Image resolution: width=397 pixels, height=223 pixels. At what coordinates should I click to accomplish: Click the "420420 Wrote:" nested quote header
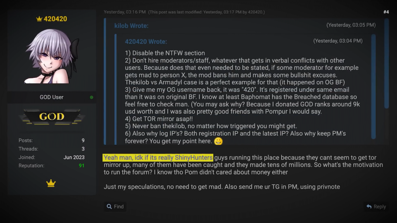(x=146, y=41)
